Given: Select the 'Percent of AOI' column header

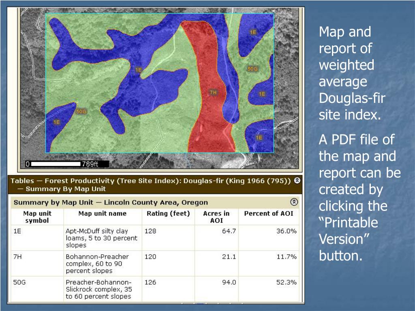Looking at the screenshot, I should click(269, 213).
